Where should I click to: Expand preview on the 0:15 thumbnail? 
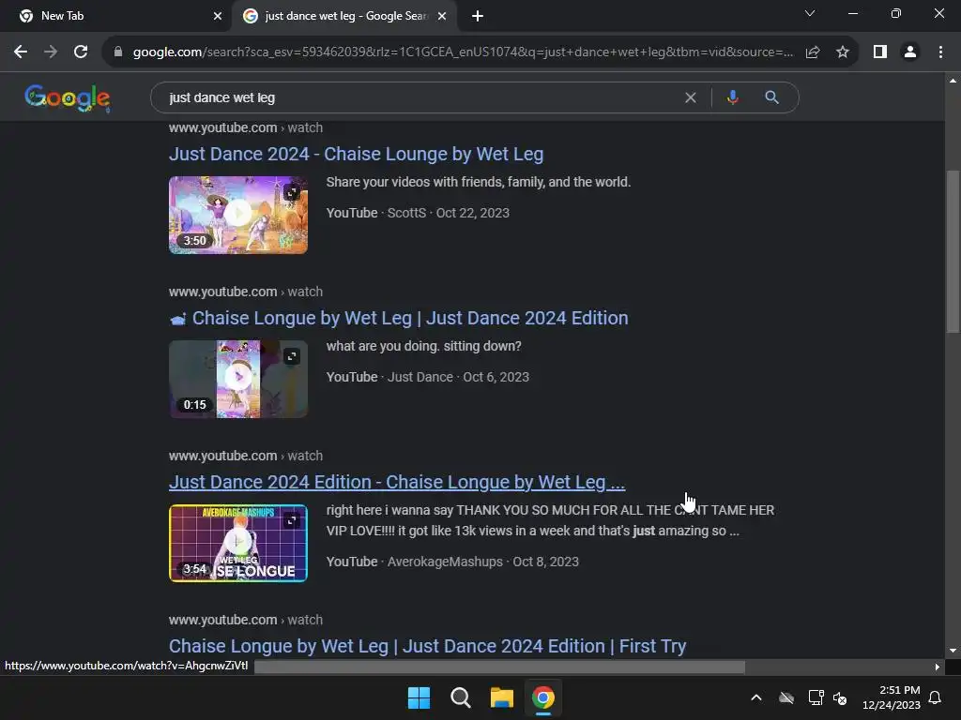pos(292,356)
